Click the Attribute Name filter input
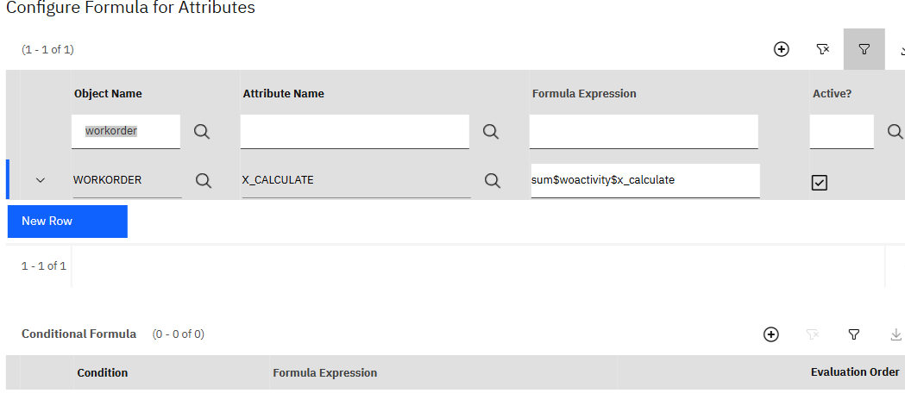905x412 pixels. [355, 131]
